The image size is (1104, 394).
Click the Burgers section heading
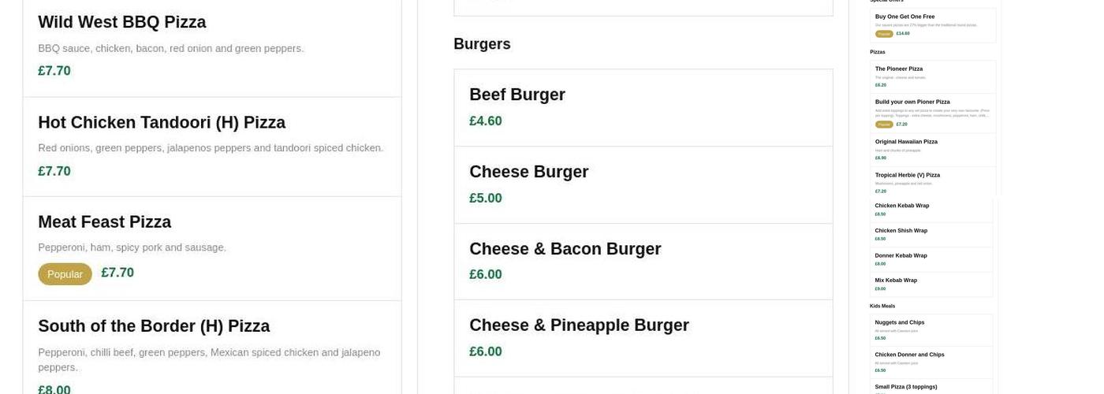[482, 44]
